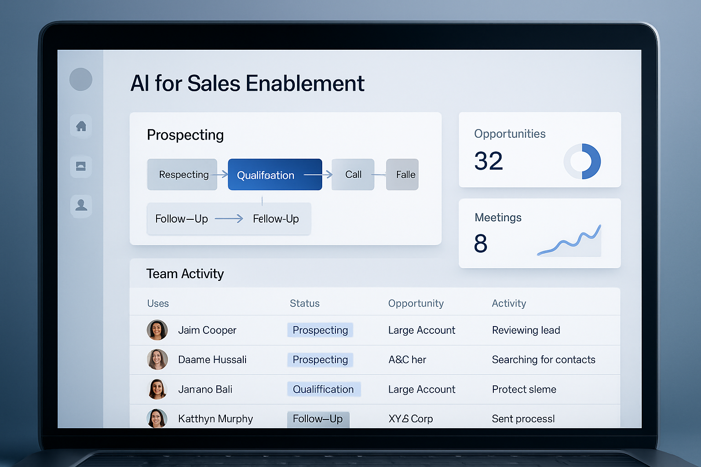Toggle the Qualiffication status for Janano Bali
The height and width of the screenshot is (467, 701).
[x=324, y=389]
